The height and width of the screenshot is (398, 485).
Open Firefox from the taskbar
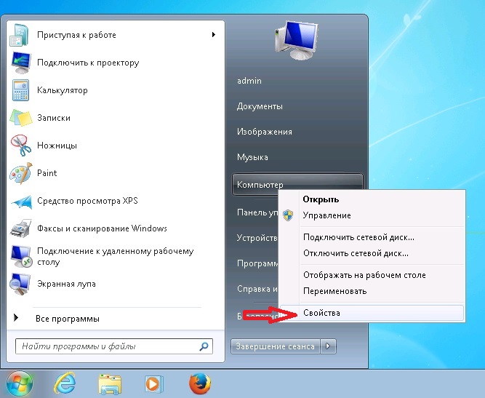(x=199, y=383)
